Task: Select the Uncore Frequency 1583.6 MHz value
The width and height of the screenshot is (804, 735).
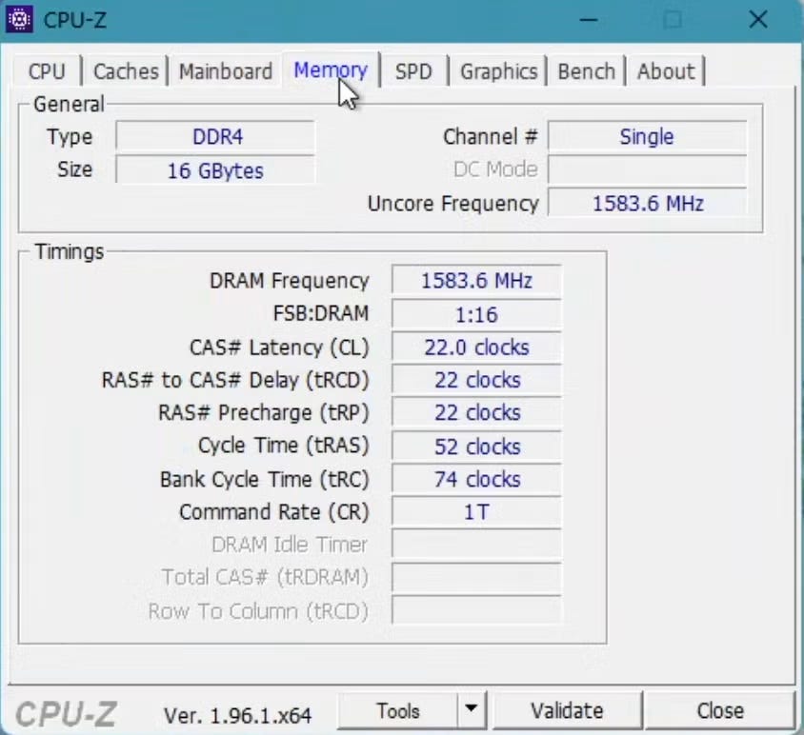Action: pos(647,203)
